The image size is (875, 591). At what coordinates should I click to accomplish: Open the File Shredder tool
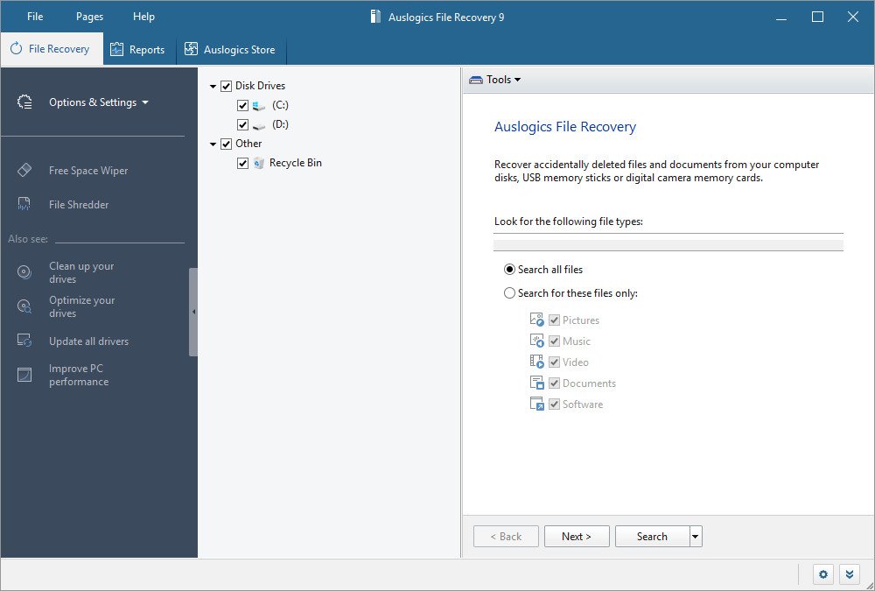[80, 204]
